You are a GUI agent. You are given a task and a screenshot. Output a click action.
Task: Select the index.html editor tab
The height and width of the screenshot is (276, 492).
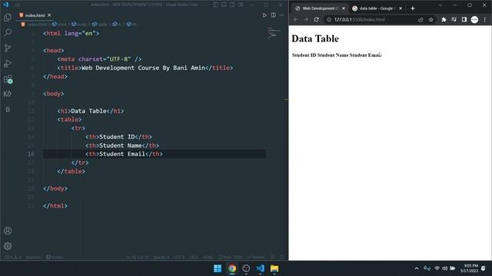[35, 15]
